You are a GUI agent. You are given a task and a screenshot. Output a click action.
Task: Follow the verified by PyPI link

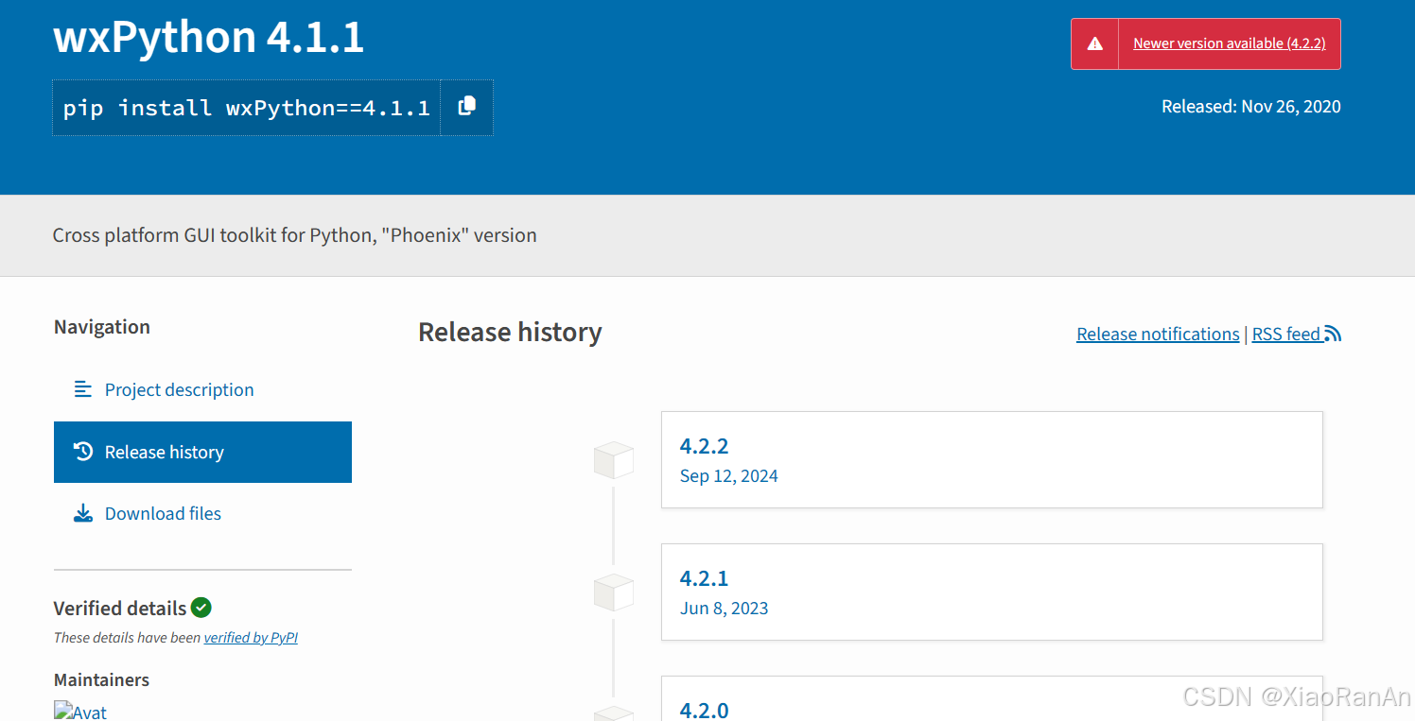[251, 638]
